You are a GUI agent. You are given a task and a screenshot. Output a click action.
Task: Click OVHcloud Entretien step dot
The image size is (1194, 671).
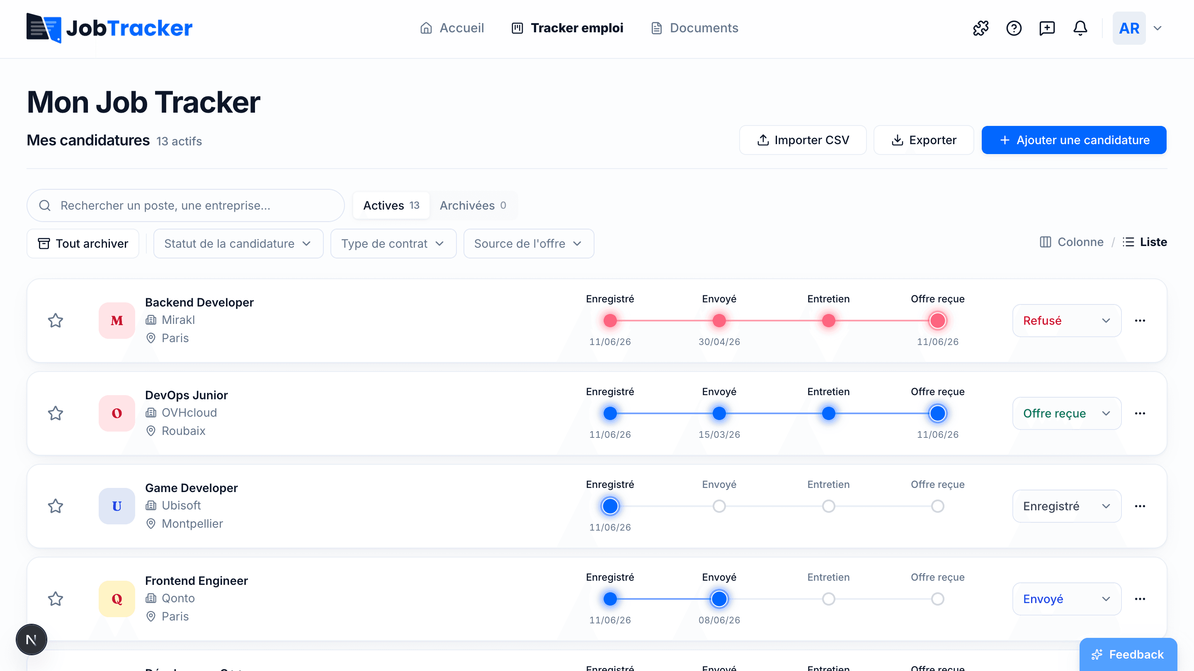pyautogui.click(x=829, y=413)
